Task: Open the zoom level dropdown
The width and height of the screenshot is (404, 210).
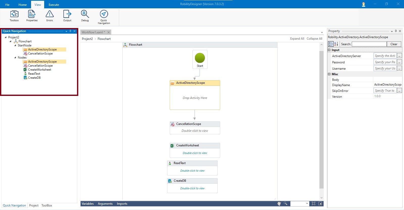Action: pos(307,204)
